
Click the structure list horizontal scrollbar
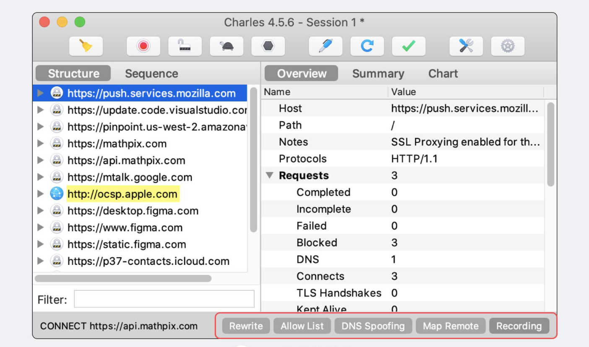[x=123, y=278]
